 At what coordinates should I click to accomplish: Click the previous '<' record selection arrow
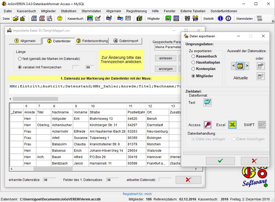pyautogui.click(x=234, y=66)
